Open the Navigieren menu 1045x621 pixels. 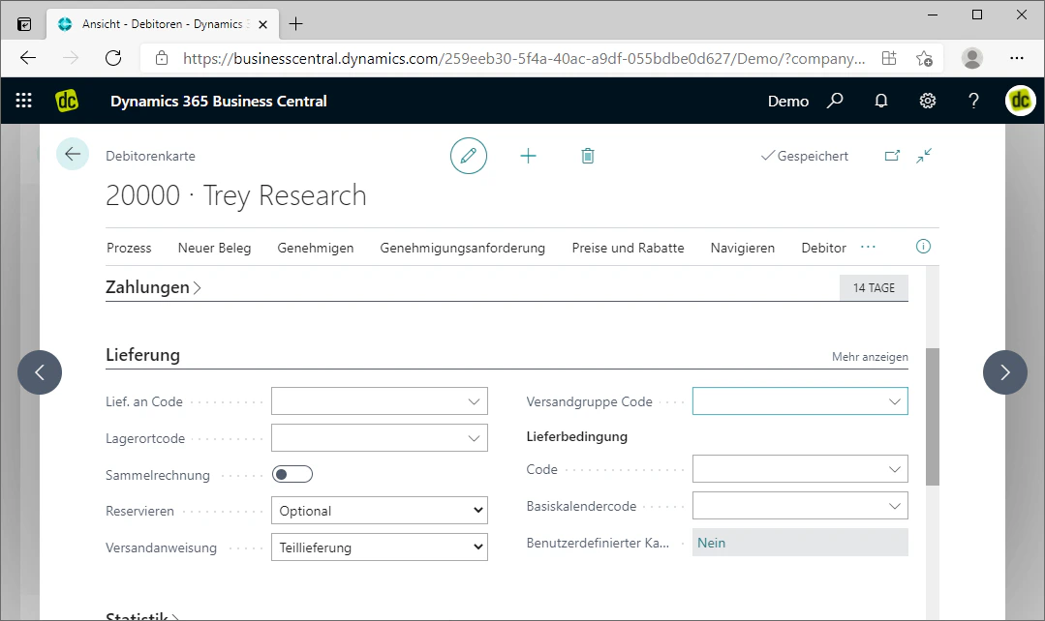click(x=743, y=248)
